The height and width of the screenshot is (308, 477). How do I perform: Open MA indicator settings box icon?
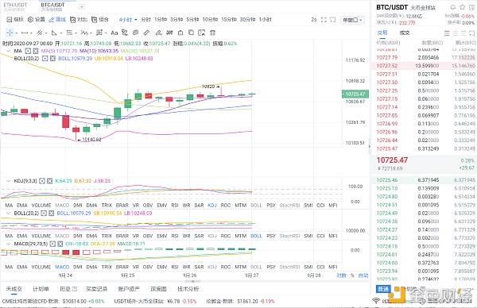(x=28, y=51)
